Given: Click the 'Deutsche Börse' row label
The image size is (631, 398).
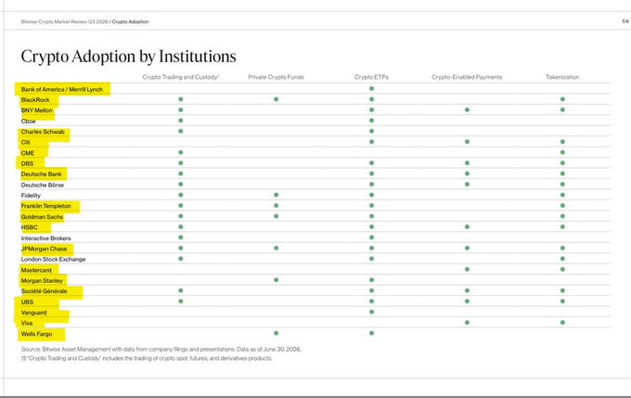Looking at the screenshot, I should (43, 186).
